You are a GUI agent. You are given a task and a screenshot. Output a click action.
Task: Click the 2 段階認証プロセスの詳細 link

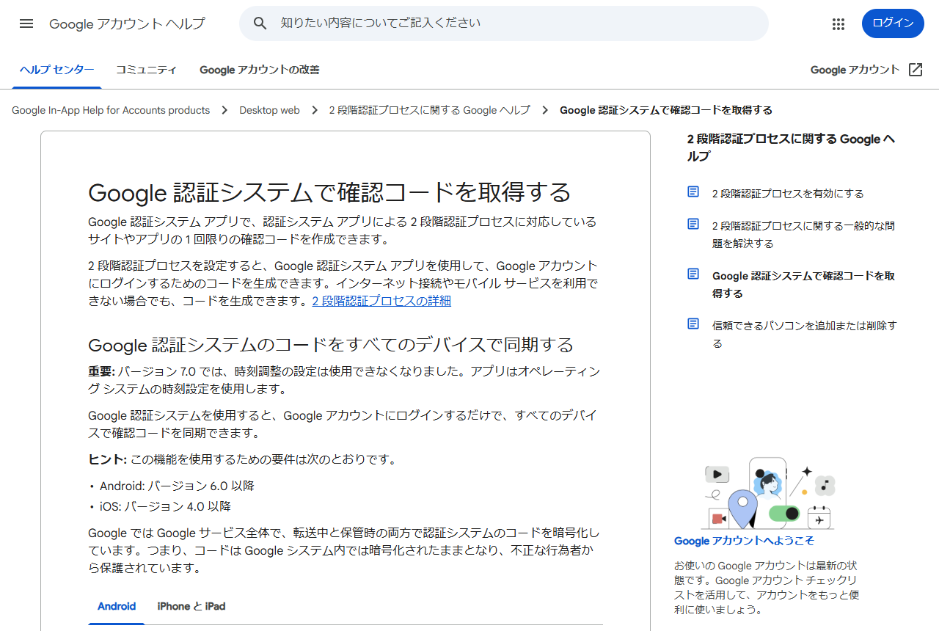point(381,301)
